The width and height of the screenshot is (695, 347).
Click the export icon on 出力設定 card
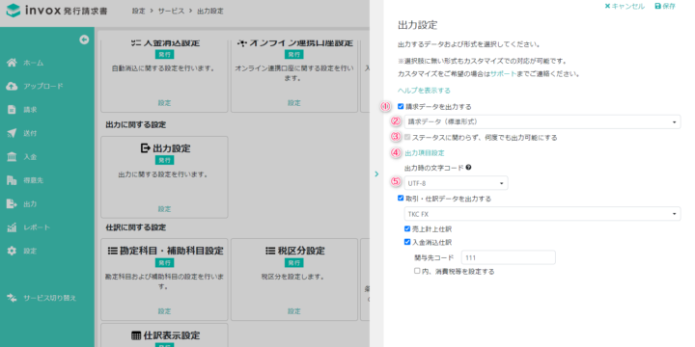[146, 148]
